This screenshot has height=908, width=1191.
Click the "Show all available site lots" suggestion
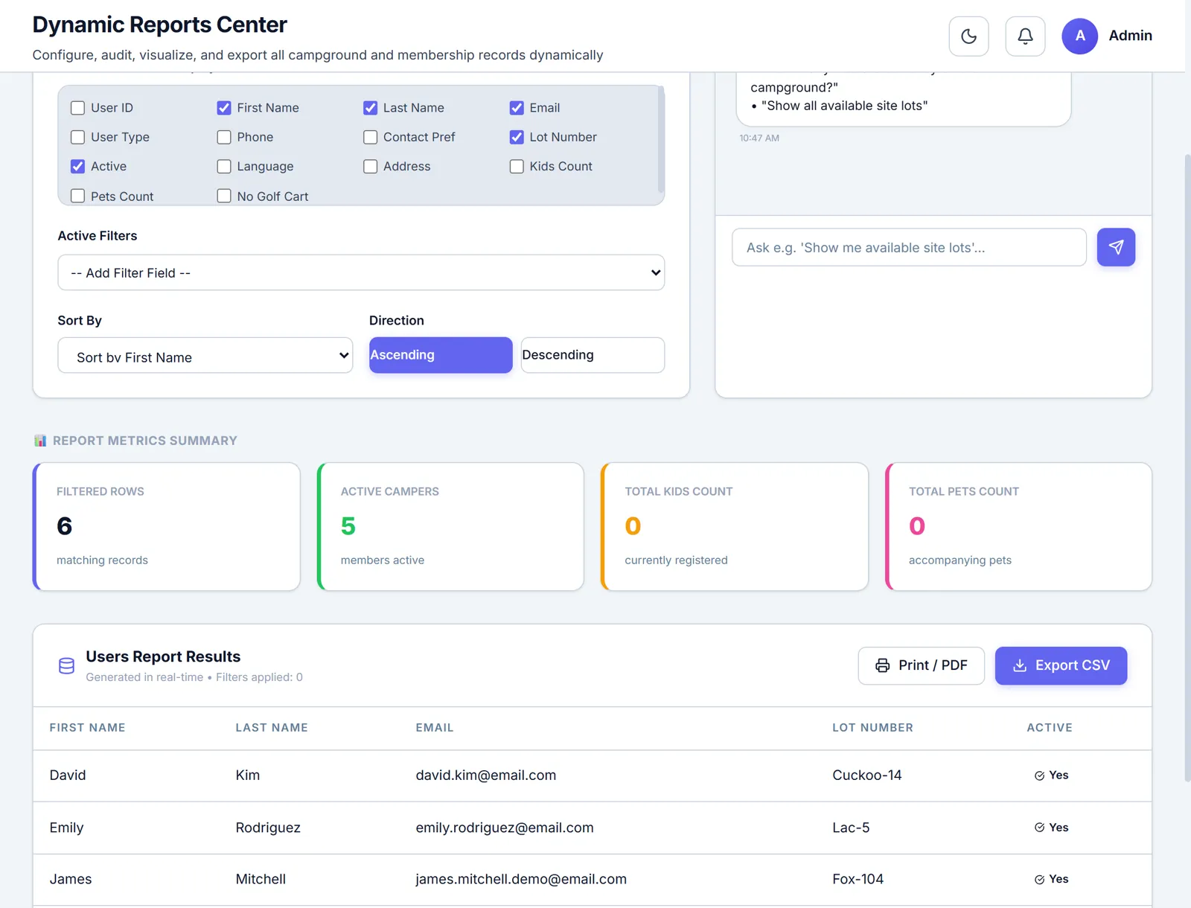pos(844,106)
